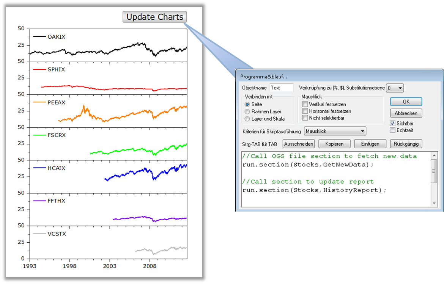
Task: Enable Horizontal festsetzen checkbox
Action: point(305,111)
